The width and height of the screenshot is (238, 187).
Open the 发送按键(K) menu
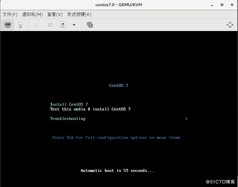click(79, 14)
